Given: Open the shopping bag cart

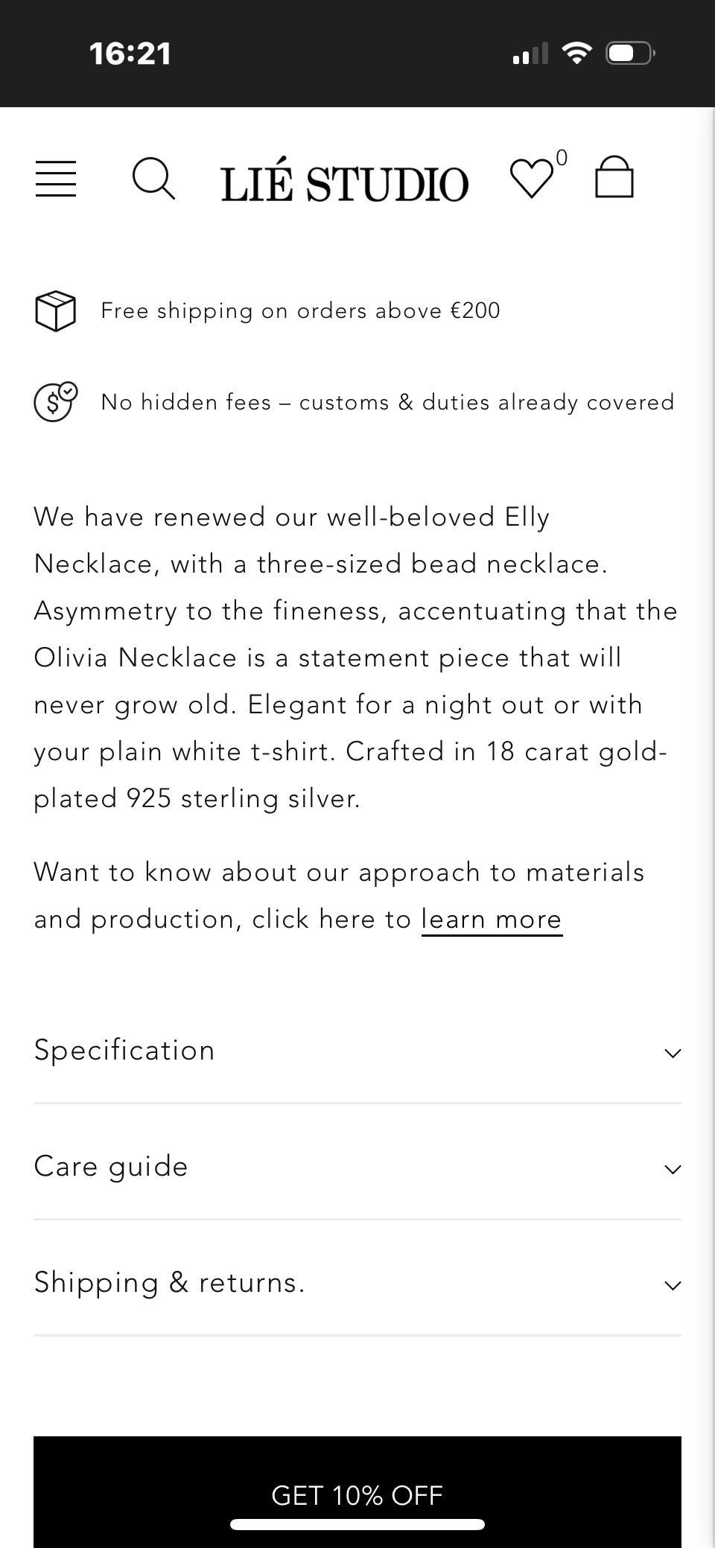Looking at the screenshot, I should click(x=614, y=177).
